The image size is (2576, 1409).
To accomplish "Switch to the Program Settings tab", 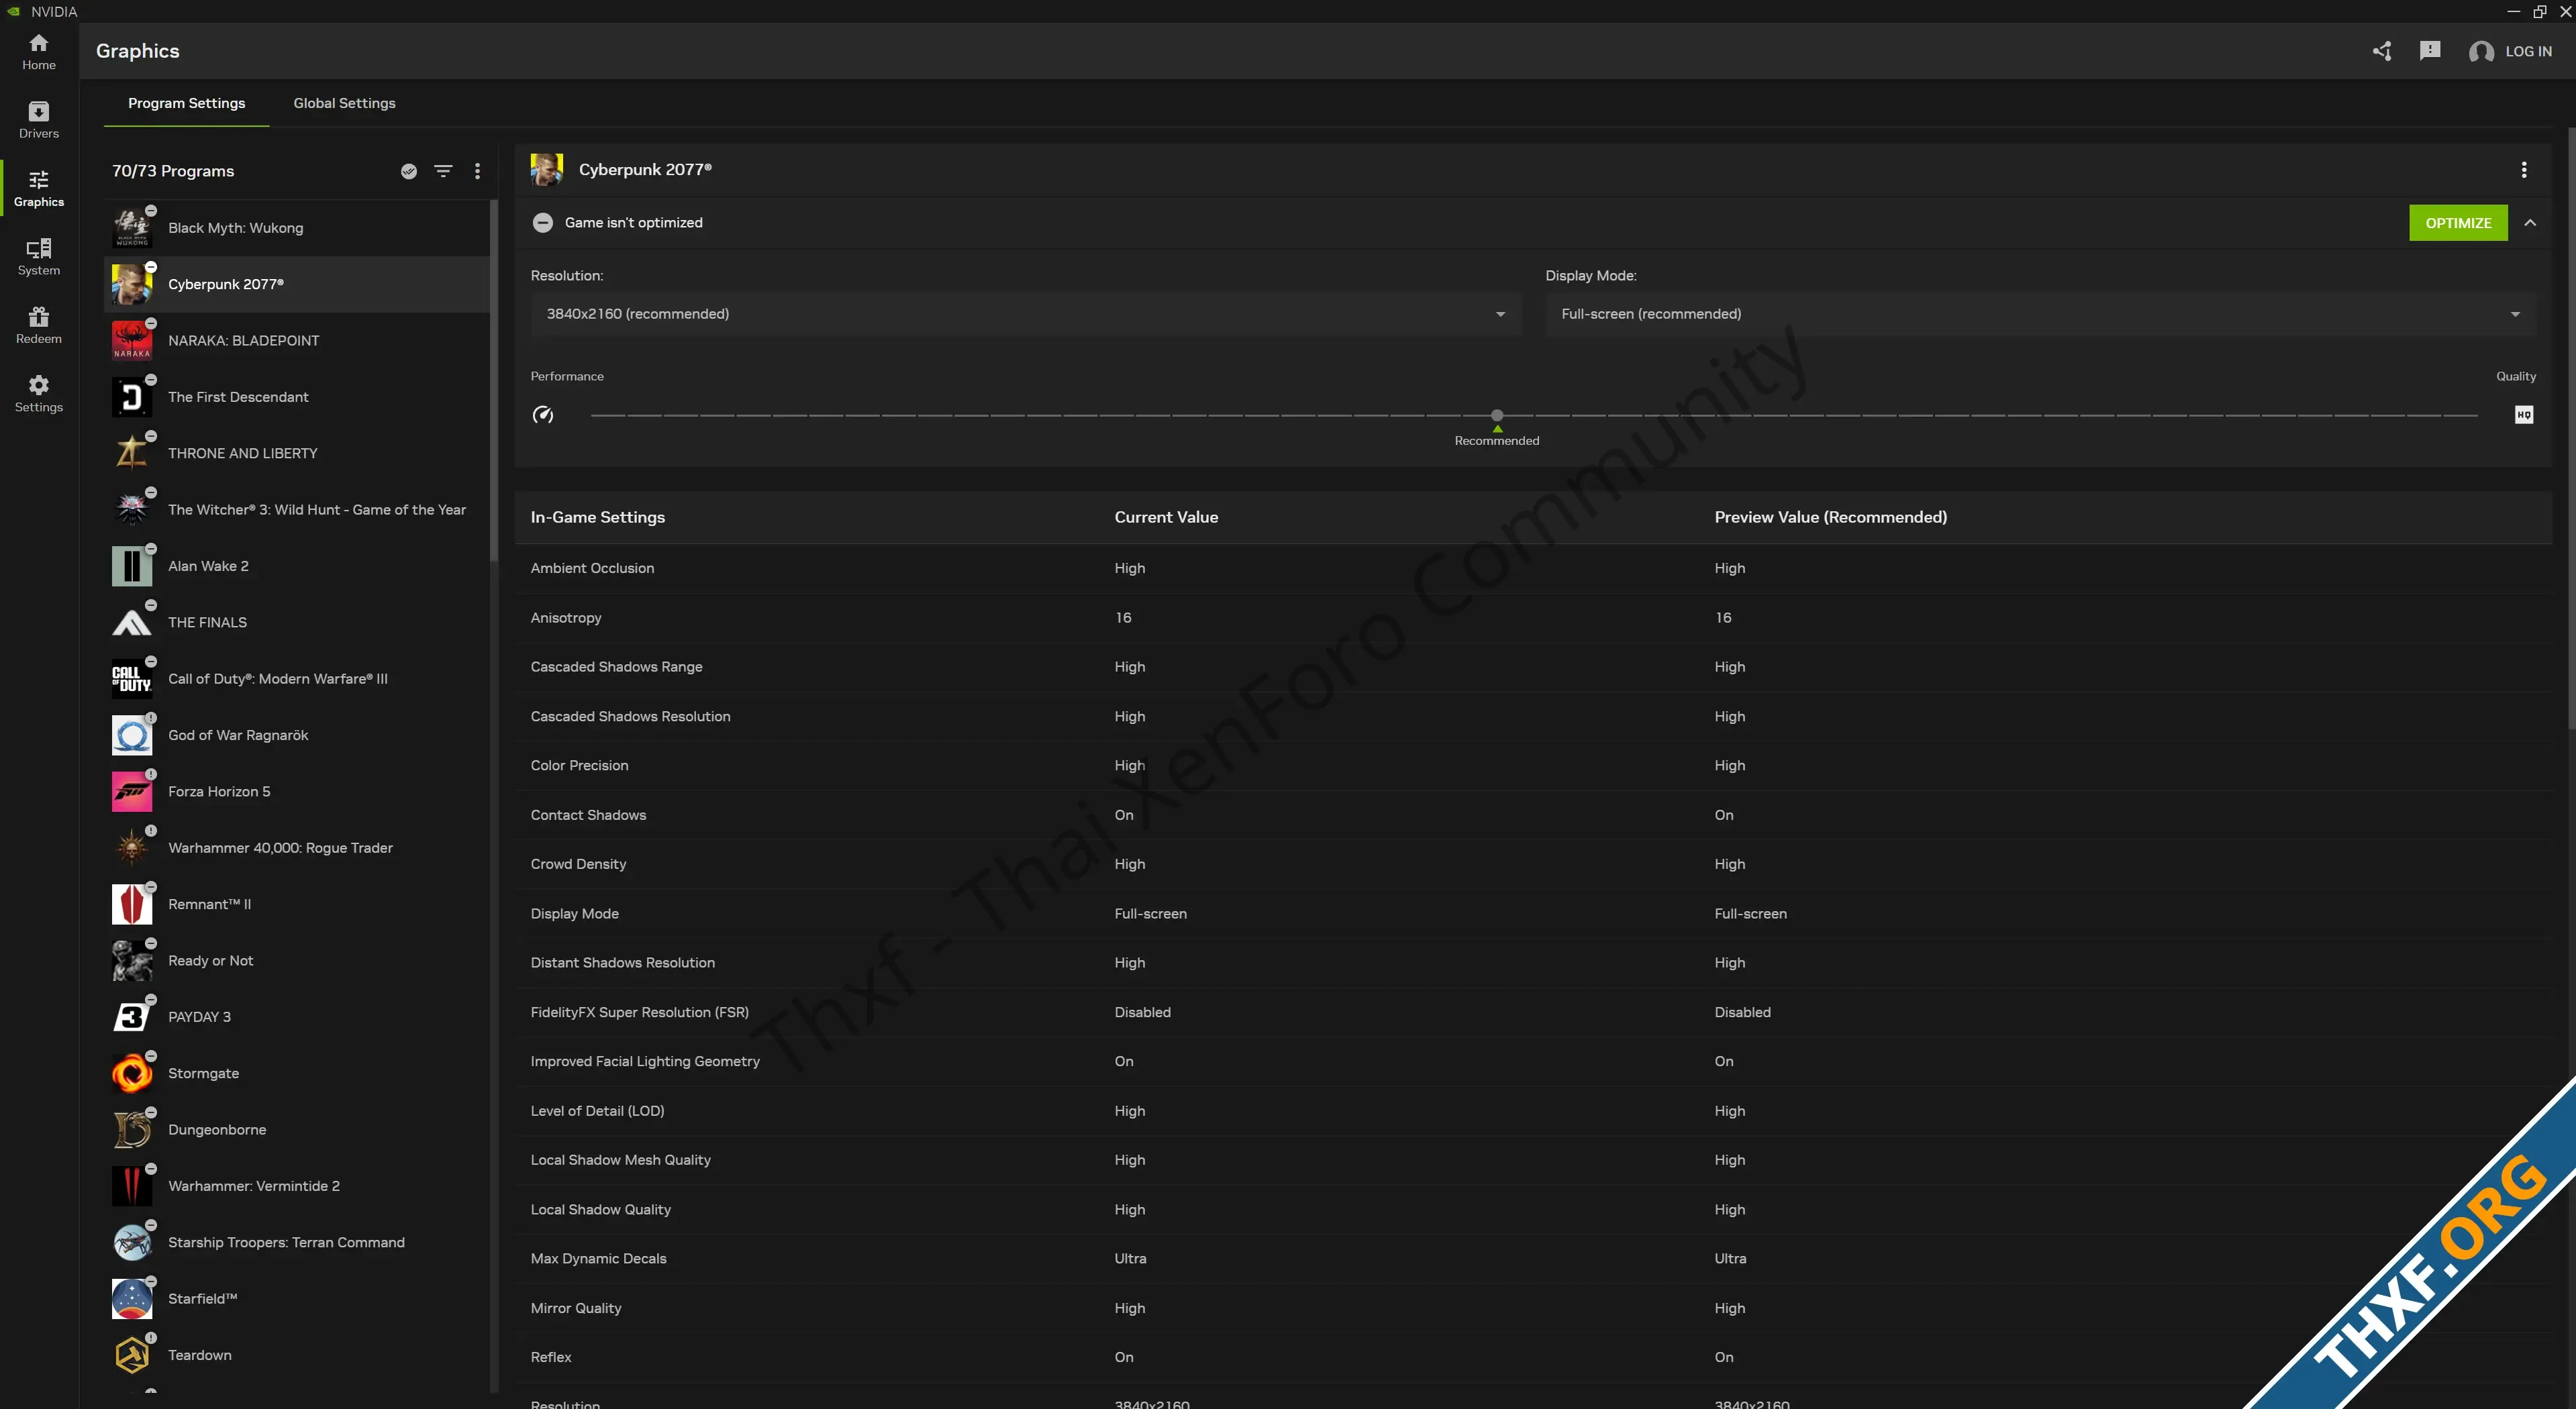I will pyautogui.click(x=186, y=103).
